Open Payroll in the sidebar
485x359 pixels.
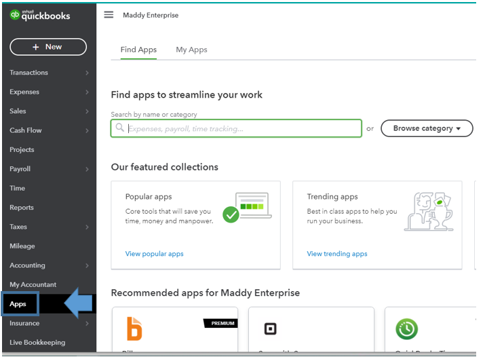point(20,169)
